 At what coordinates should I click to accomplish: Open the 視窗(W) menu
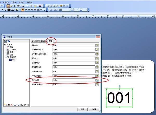pos(22,2)
